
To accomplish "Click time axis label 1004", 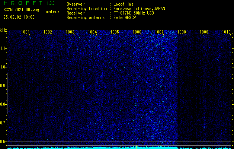I will tap(92, 32).
